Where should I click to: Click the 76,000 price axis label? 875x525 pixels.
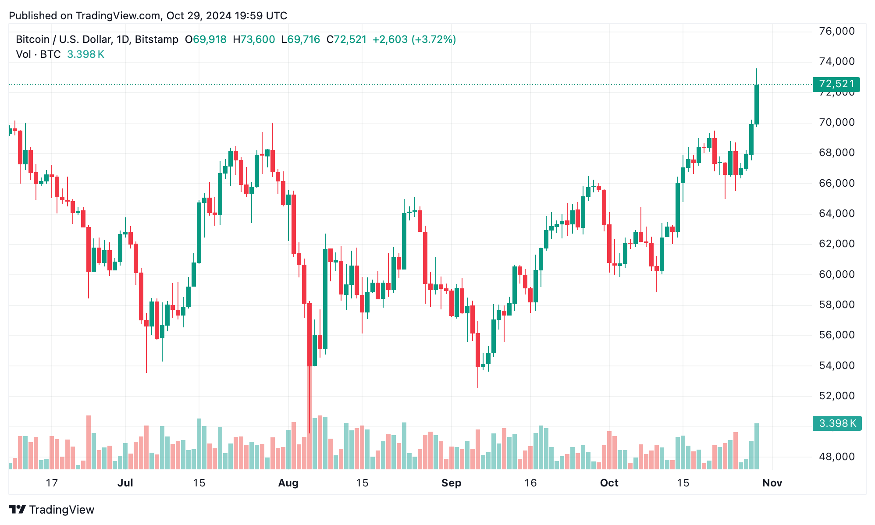[x=836, y=31]
